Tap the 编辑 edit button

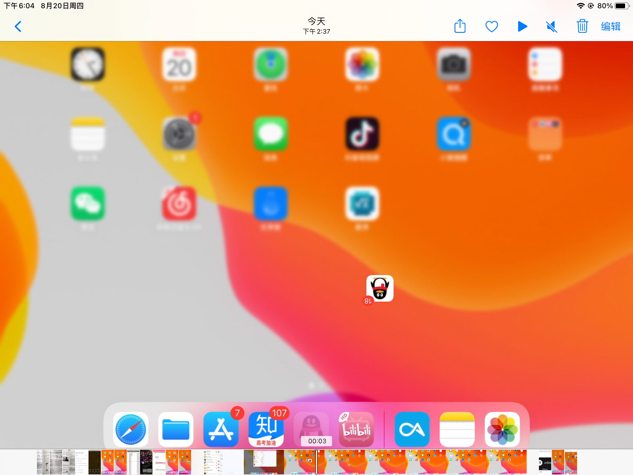(x=610, y=27)
